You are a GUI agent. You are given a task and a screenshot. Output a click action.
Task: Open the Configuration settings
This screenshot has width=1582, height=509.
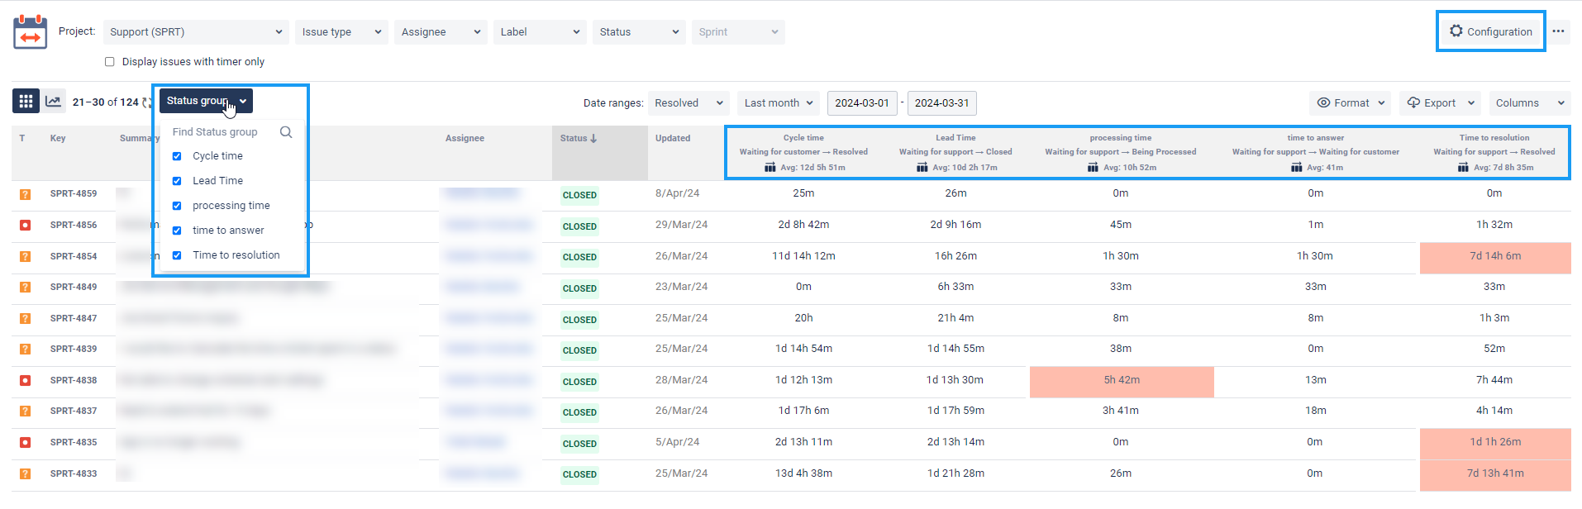[x=1490, y=31]
